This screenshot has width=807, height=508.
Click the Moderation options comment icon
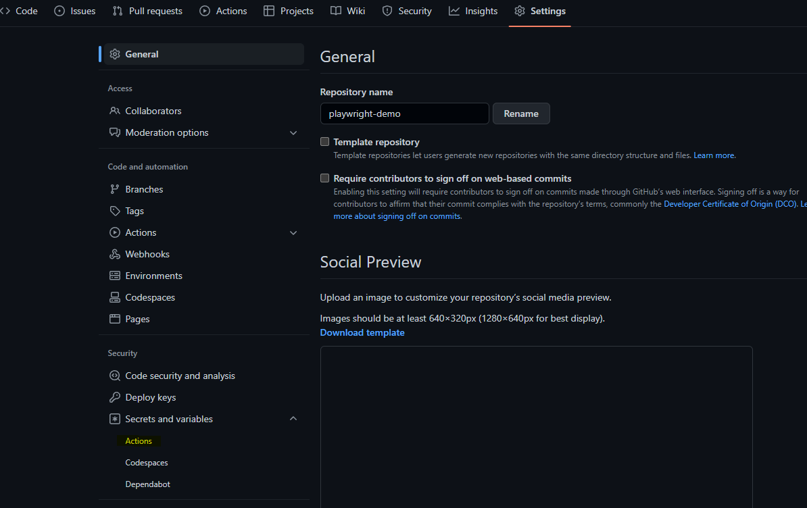(115, 132)
